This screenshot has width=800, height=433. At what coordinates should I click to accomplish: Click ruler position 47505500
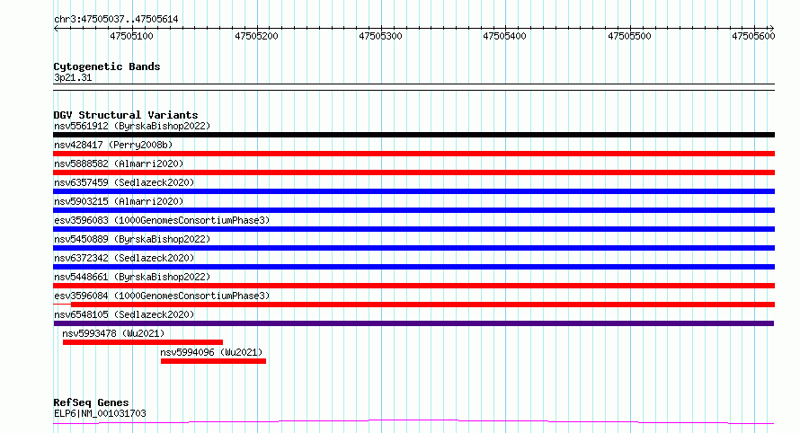(629, 36)
